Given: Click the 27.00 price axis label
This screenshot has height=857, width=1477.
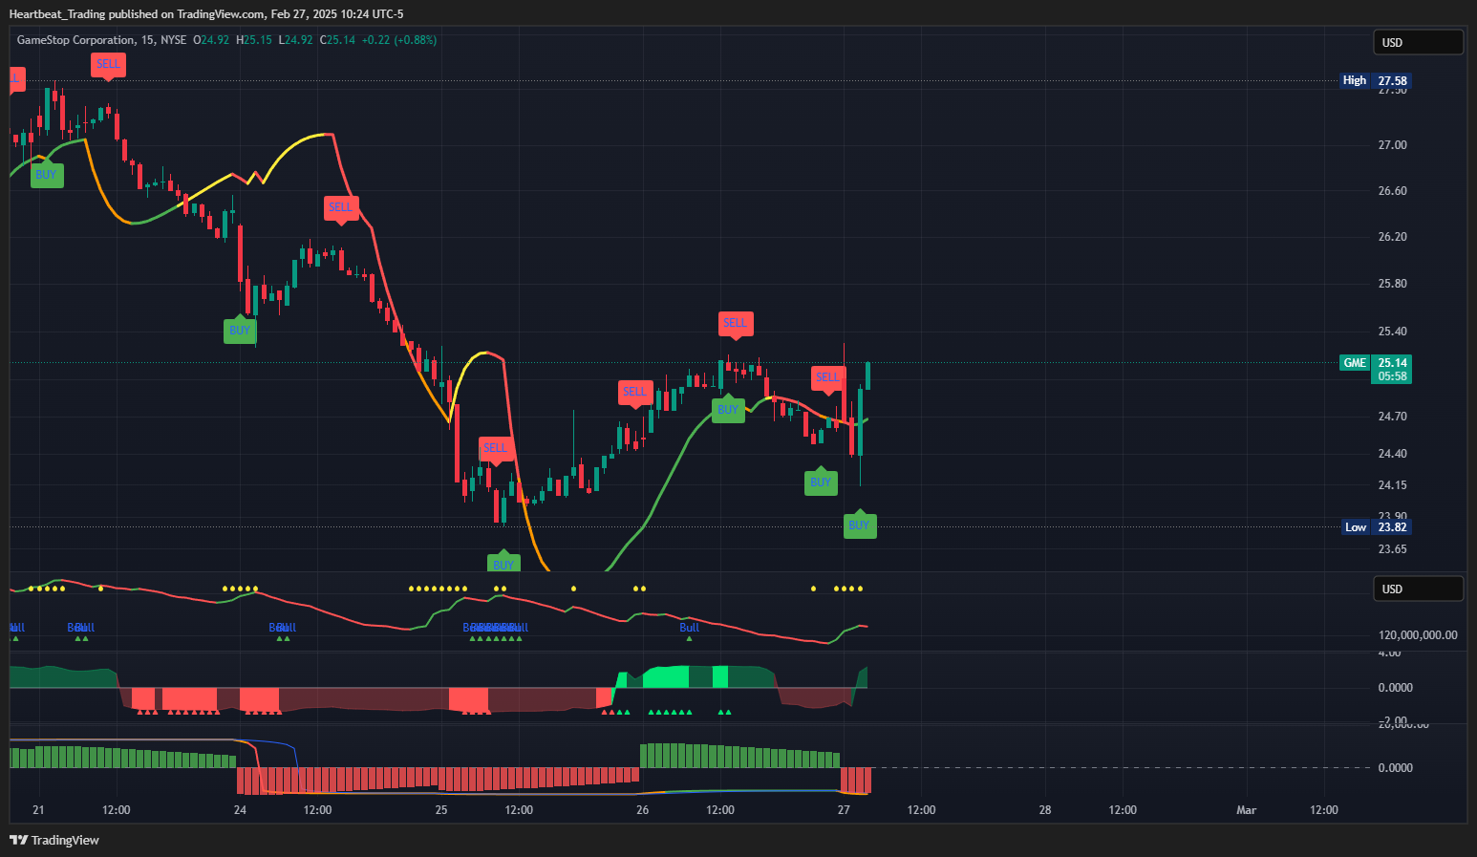Looking at the screenshot, I should tap(1392, 145).
